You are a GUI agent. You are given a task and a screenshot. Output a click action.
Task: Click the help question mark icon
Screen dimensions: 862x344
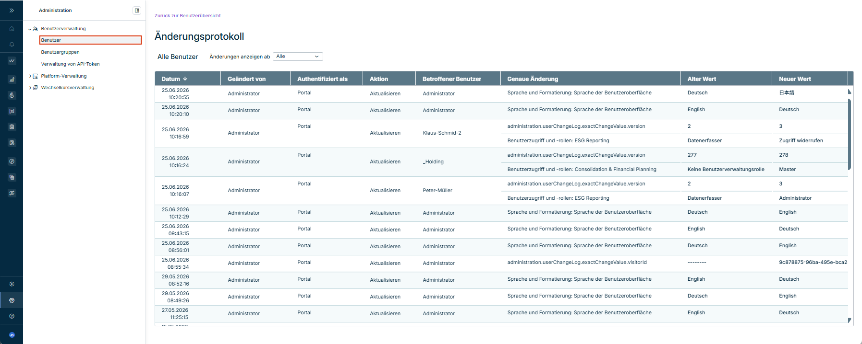[x=12, y=316]
